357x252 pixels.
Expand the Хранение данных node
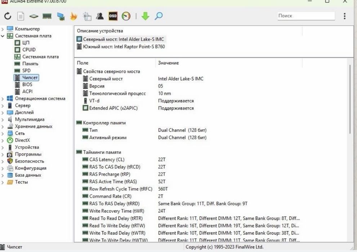click(3, 127)
